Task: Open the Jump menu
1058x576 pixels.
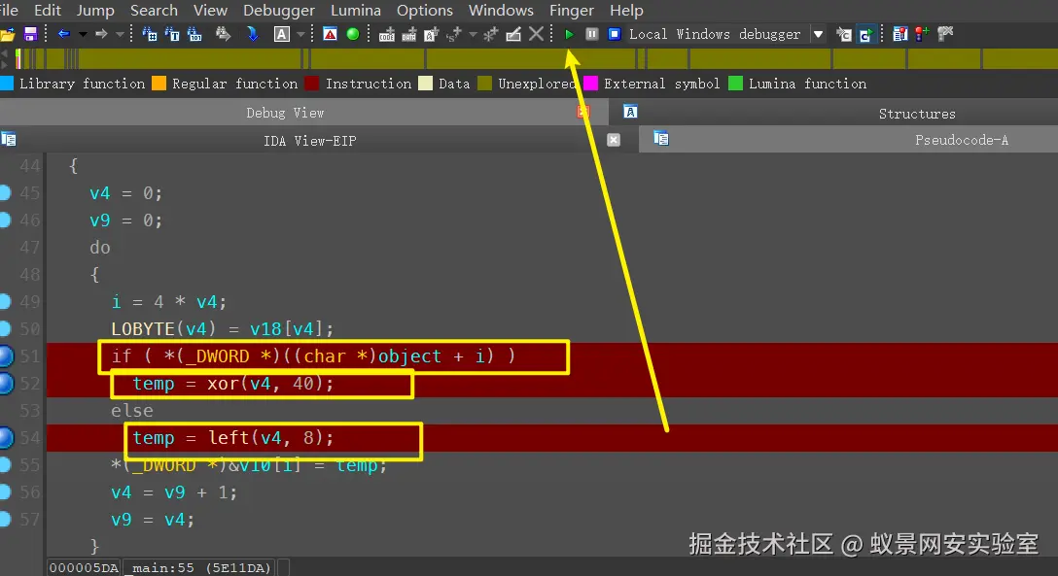Action: point(95,10)
